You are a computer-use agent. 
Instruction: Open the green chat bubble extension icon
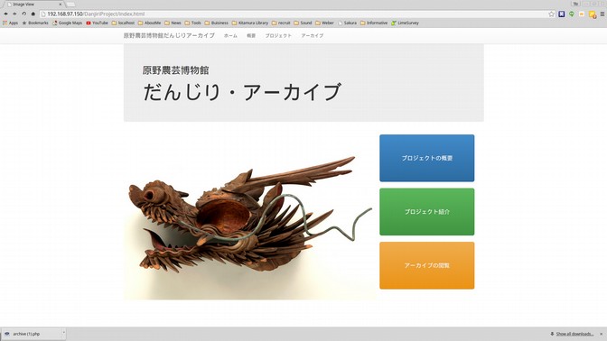(572, 14)
